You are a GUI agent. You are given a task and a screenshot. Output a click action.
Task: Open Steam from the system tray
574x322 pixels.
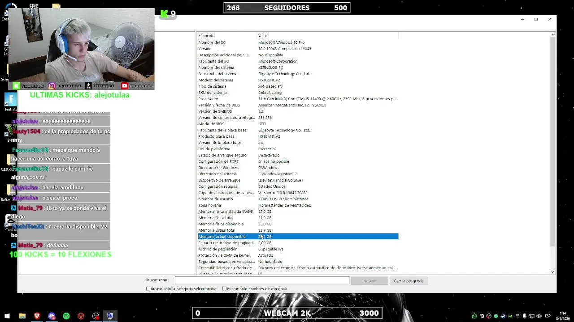click(503, 316)
